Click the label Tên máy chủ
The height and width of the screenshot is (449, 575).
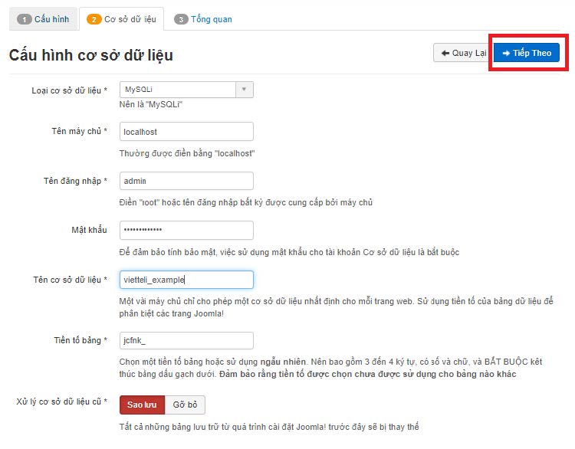point(79,131)
